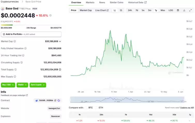Viewport: 195px width, 123px height.
Task: Toggle LOG scale on the chart
Action: click(171, 10)
